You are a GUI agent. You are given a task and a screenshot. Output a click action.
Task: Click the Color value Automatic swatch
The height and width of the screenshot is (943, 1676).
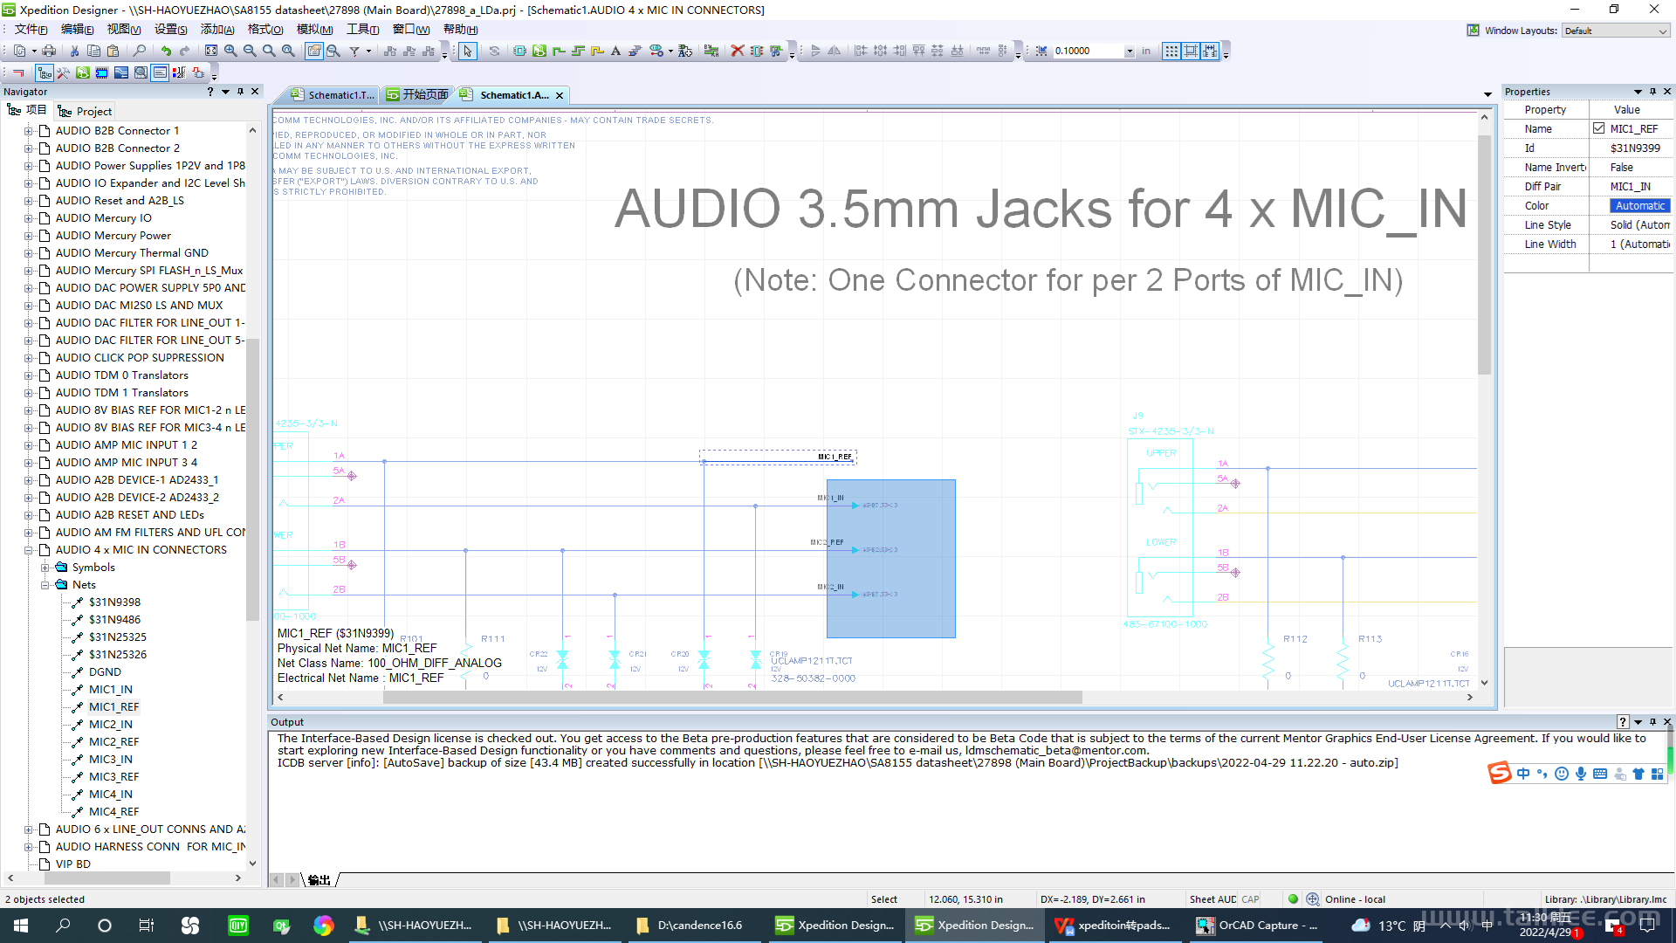(x=1639, y=206)
